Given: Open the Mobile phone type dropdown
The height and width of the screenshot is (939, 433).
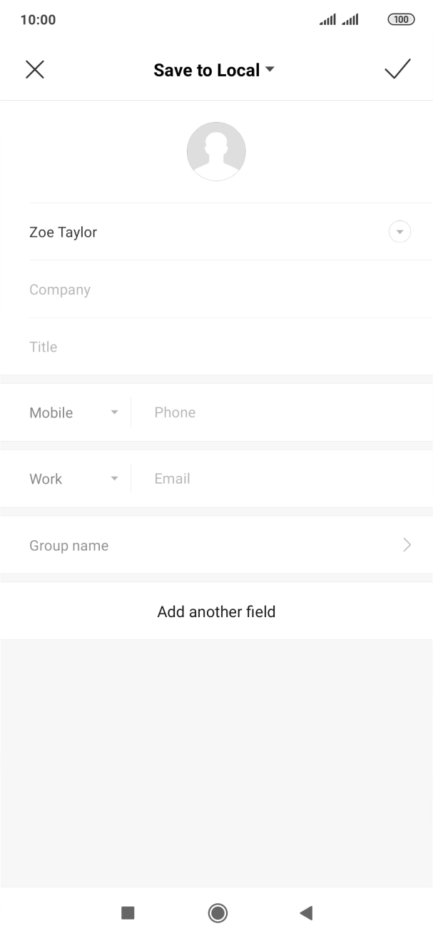Looking at the screenshot, I should click(x=73, y=412).
